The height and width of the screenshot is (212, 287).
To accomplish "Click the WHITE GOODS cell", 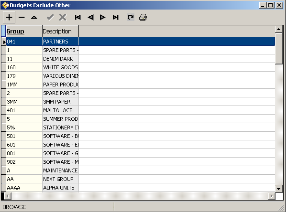I will 61,67.
